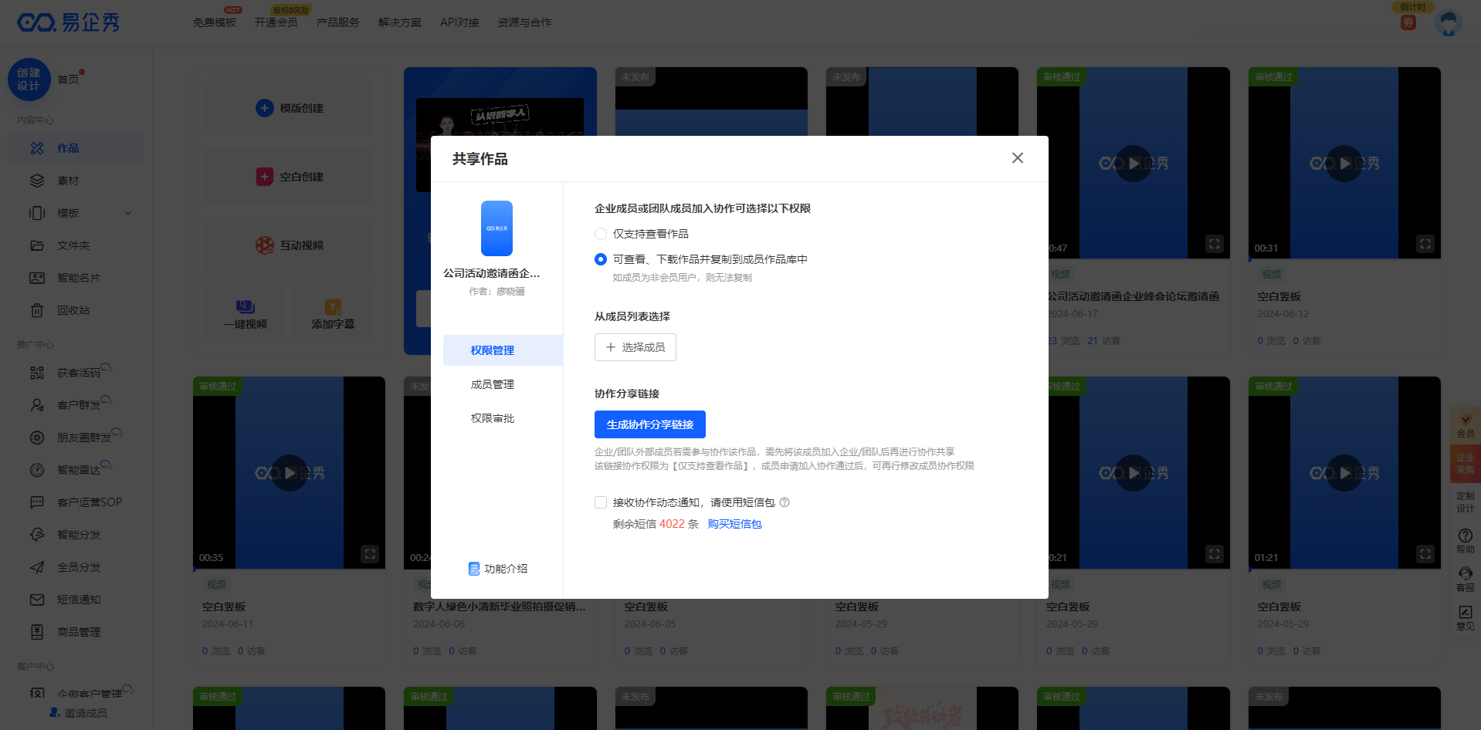Generate the collaboration share link

(x=649, y=424)
